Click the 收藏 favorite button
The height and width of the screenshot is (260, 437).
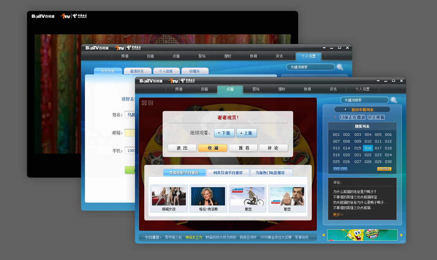click(213, 148)
